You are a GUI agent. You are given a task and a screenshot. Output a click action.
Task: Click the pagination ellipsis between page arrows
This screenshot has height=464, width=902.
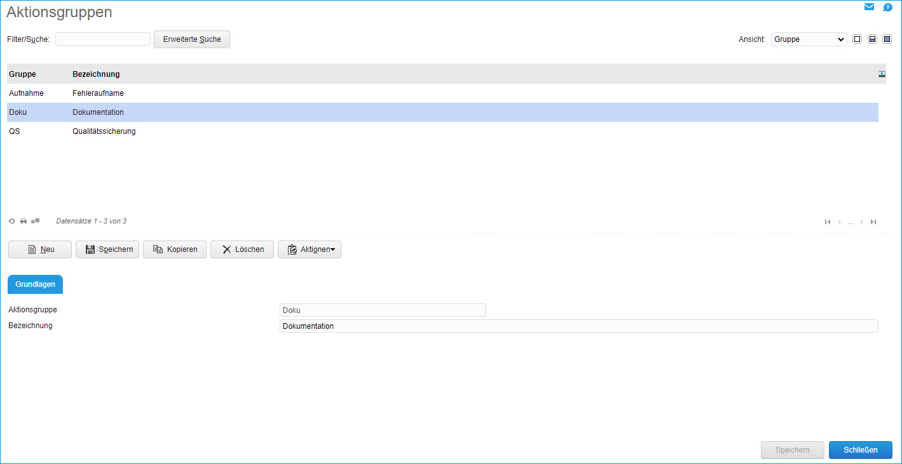[851, 222]
